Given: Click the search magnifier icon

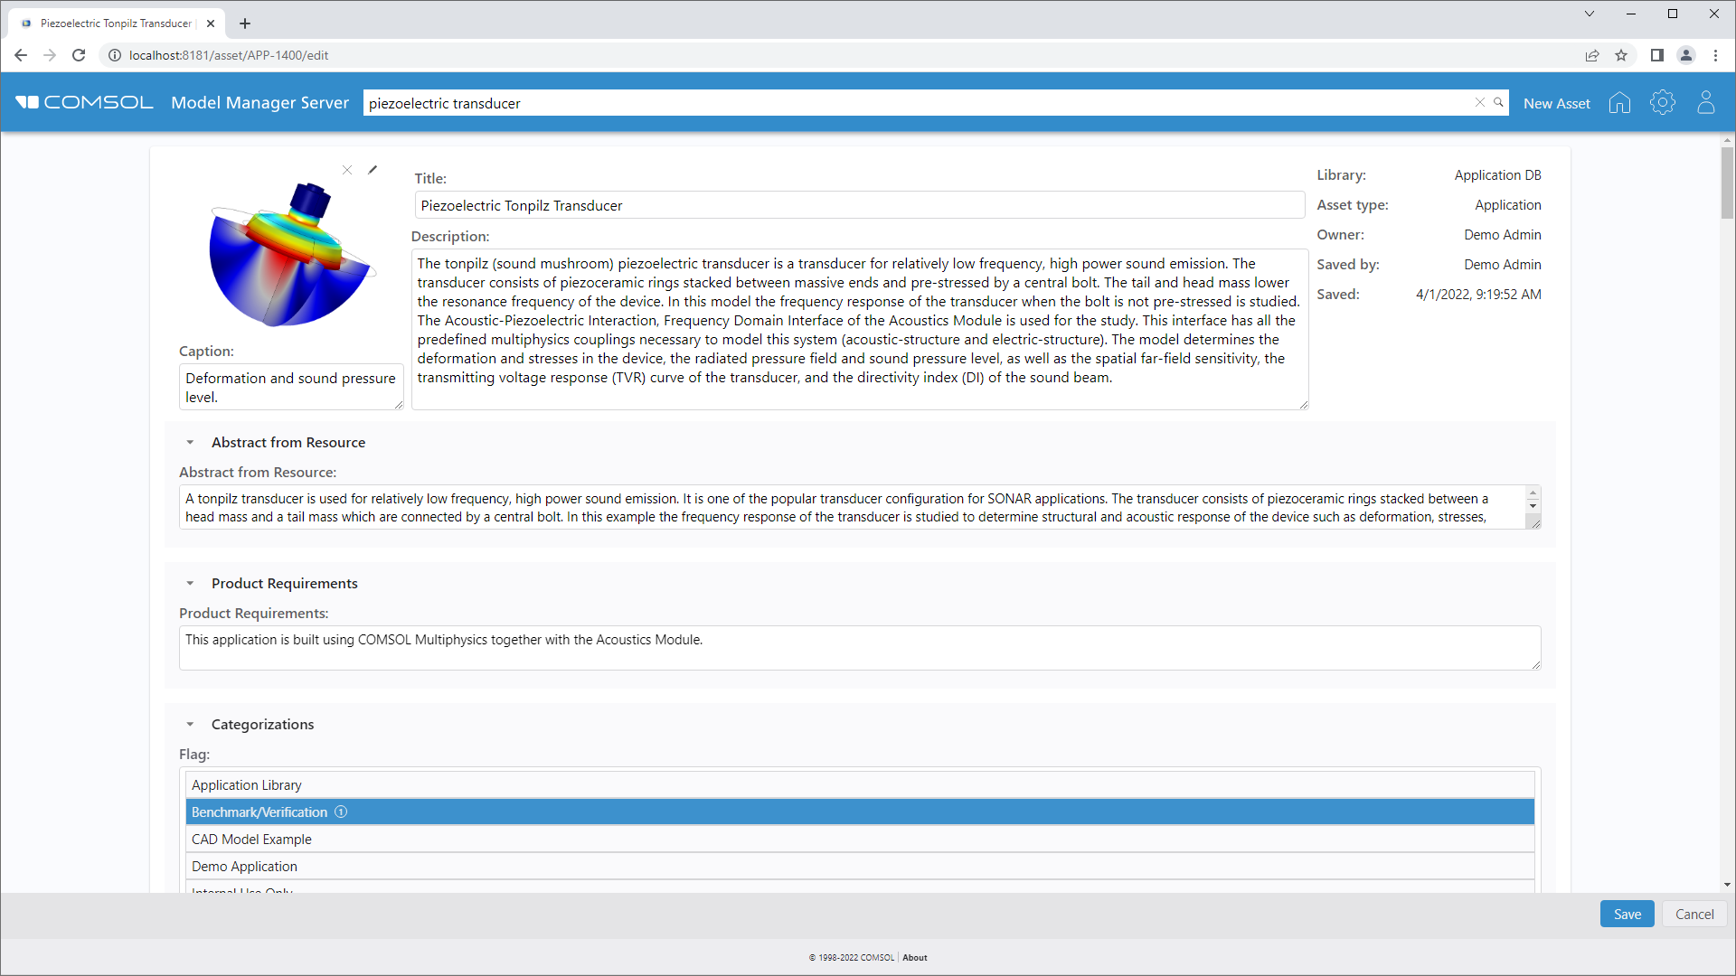Looking at the screenshot, I should click(x=1498, y=103).
